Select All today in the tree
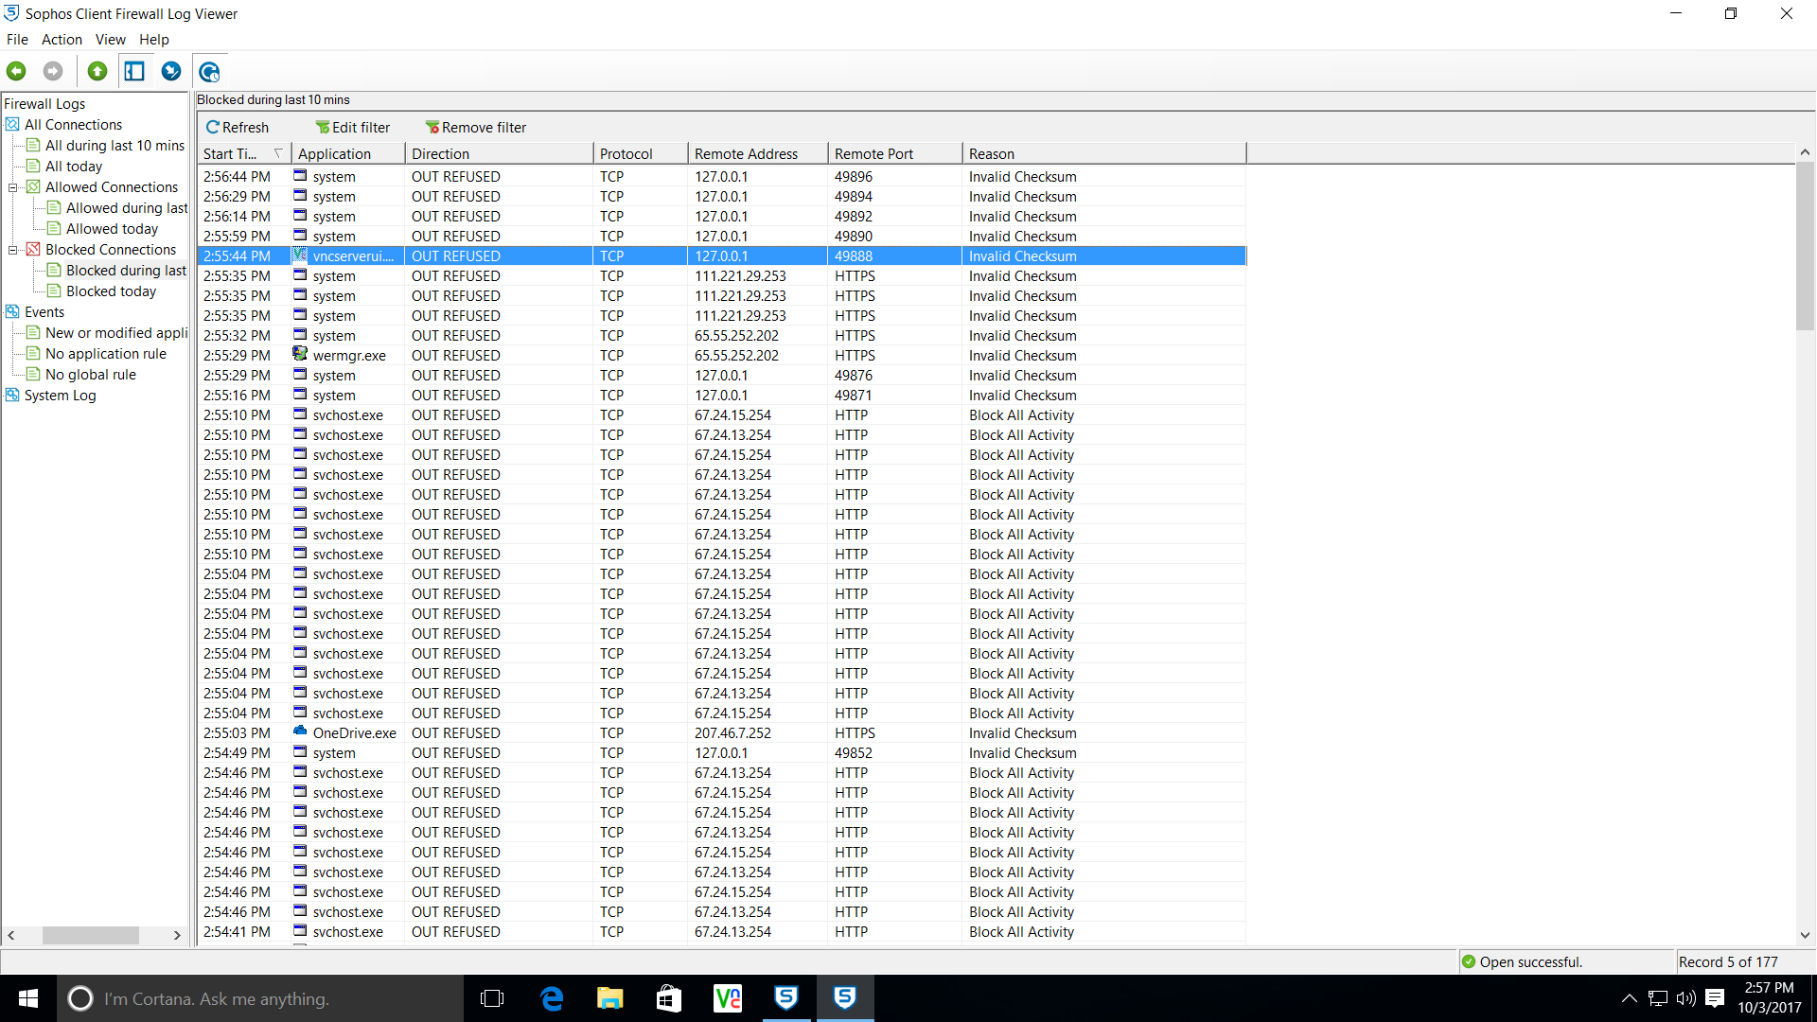 (74, 166)
